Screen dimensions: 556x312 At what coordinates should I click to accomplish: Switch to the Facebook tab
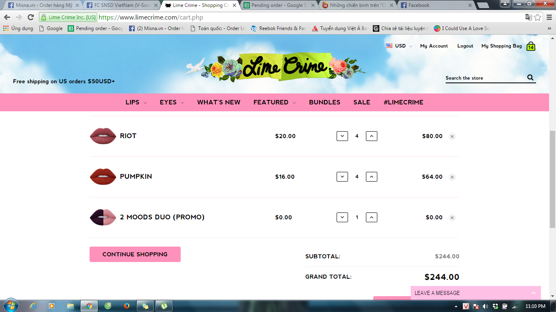(x=436, y=5)
